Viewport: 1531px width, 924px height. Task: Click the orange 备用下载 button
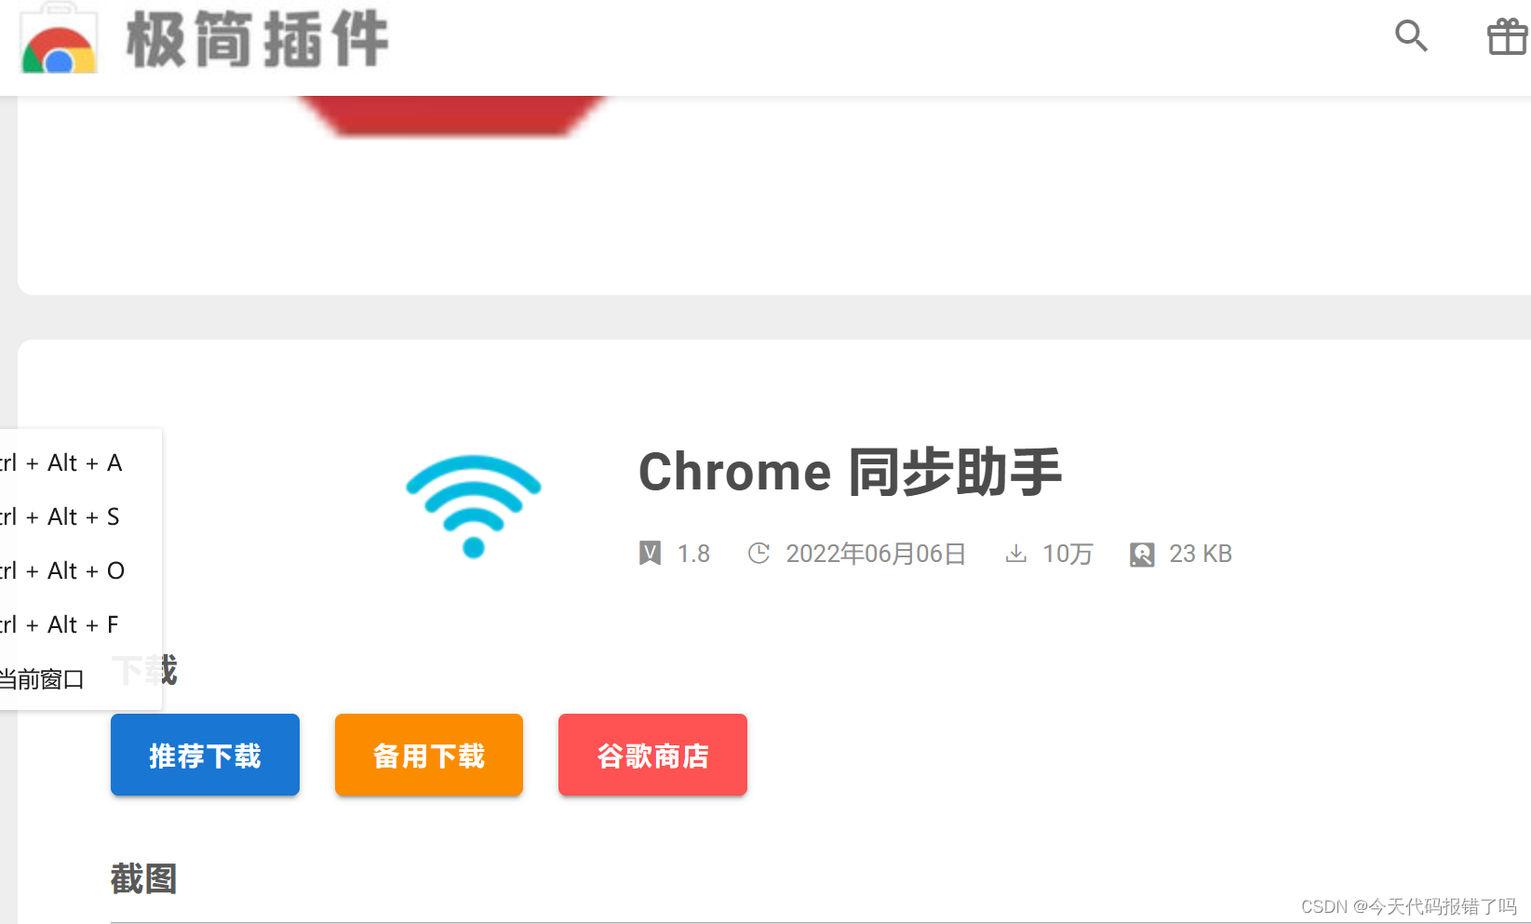429,755
